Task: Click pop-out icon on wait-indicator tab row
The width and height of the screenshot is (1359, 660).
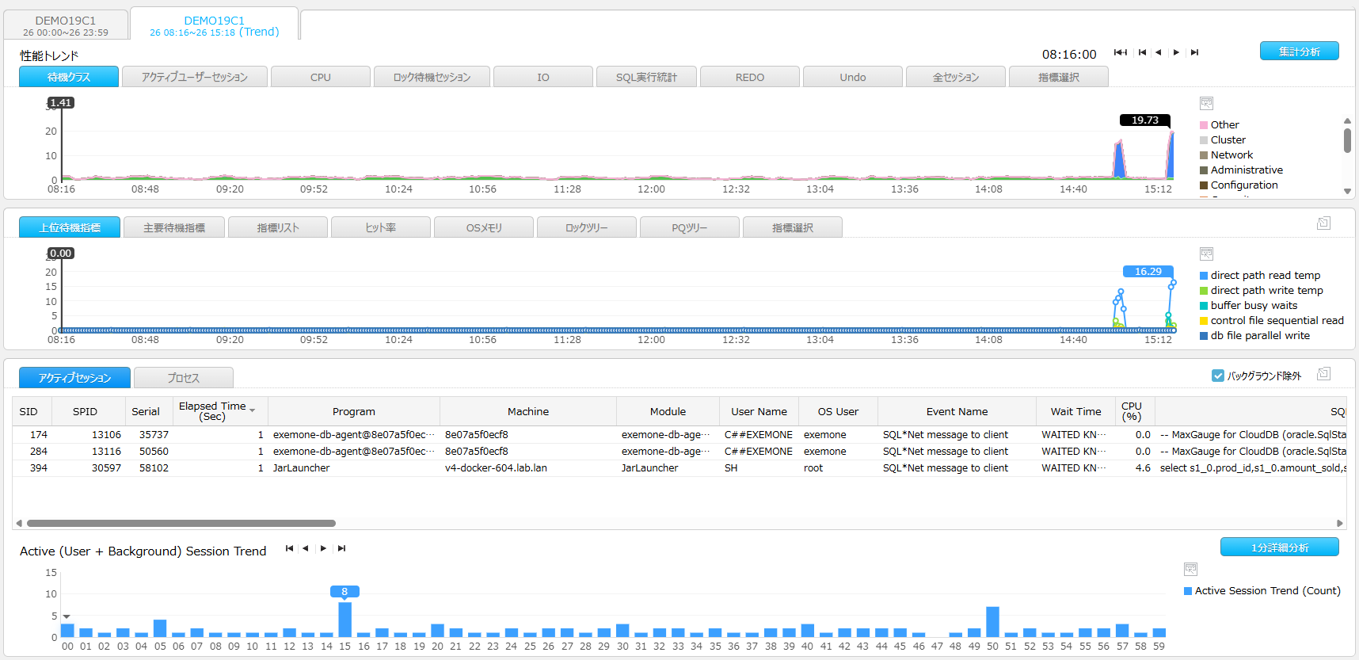Action: pos(1323,223)
